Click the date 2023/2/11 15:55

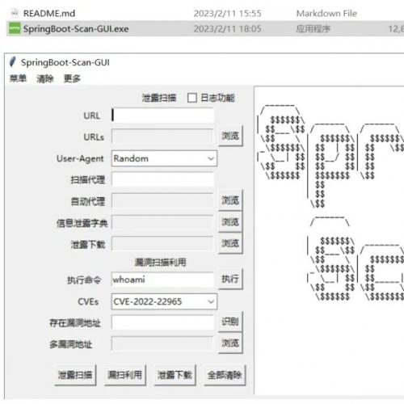tap(227, 14)
